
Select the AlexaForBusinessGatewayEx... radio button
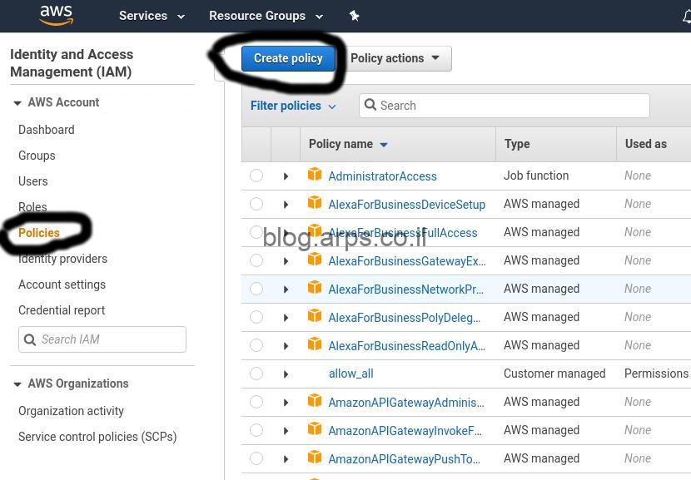tap(256, 260)
